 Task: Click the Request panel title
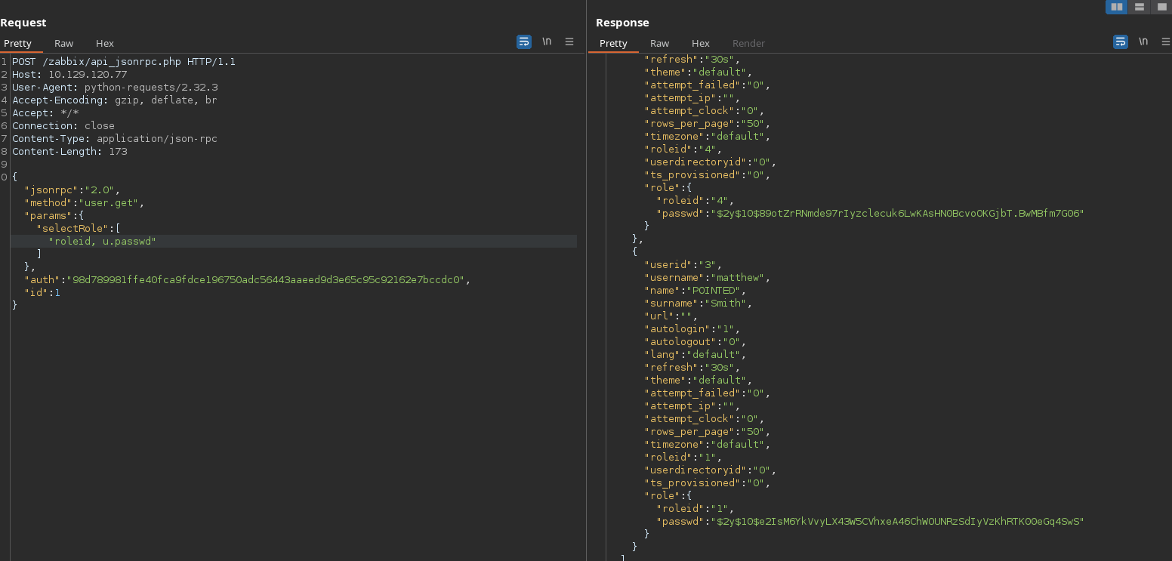tap(23, 23)
